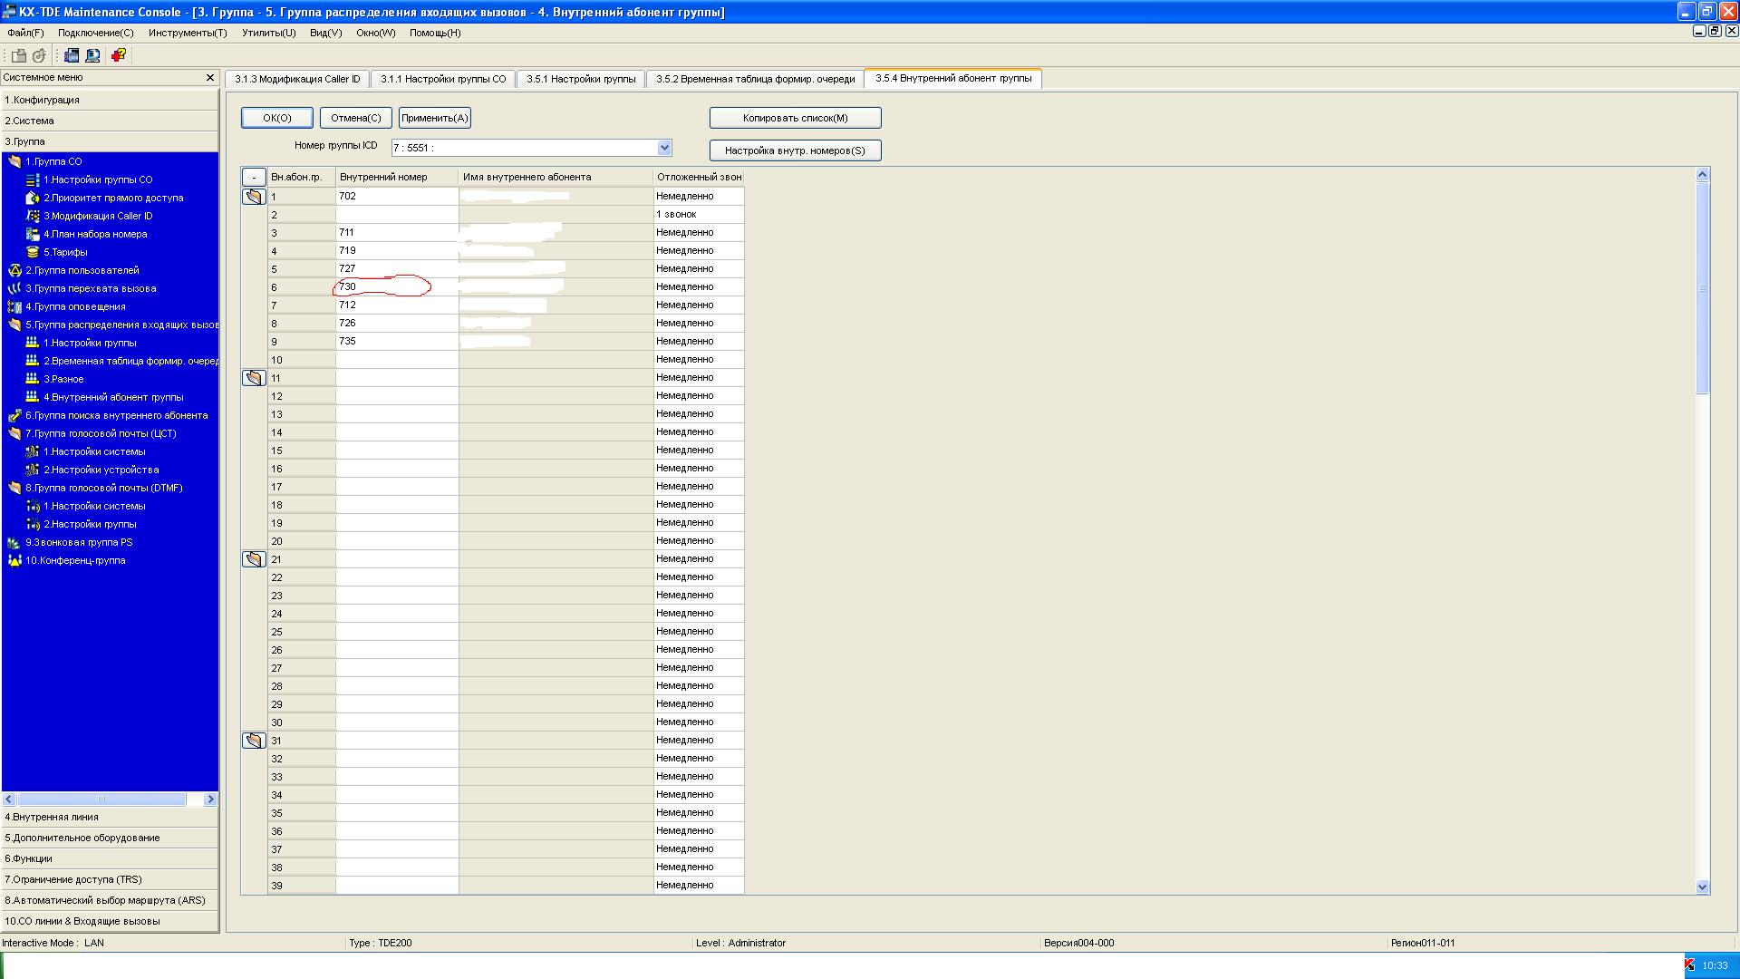This screenshot has height=979, width=1740.
Task: Click the empty 'Внутренний номер' cell in row 2
Action: (x=397, y=215)
